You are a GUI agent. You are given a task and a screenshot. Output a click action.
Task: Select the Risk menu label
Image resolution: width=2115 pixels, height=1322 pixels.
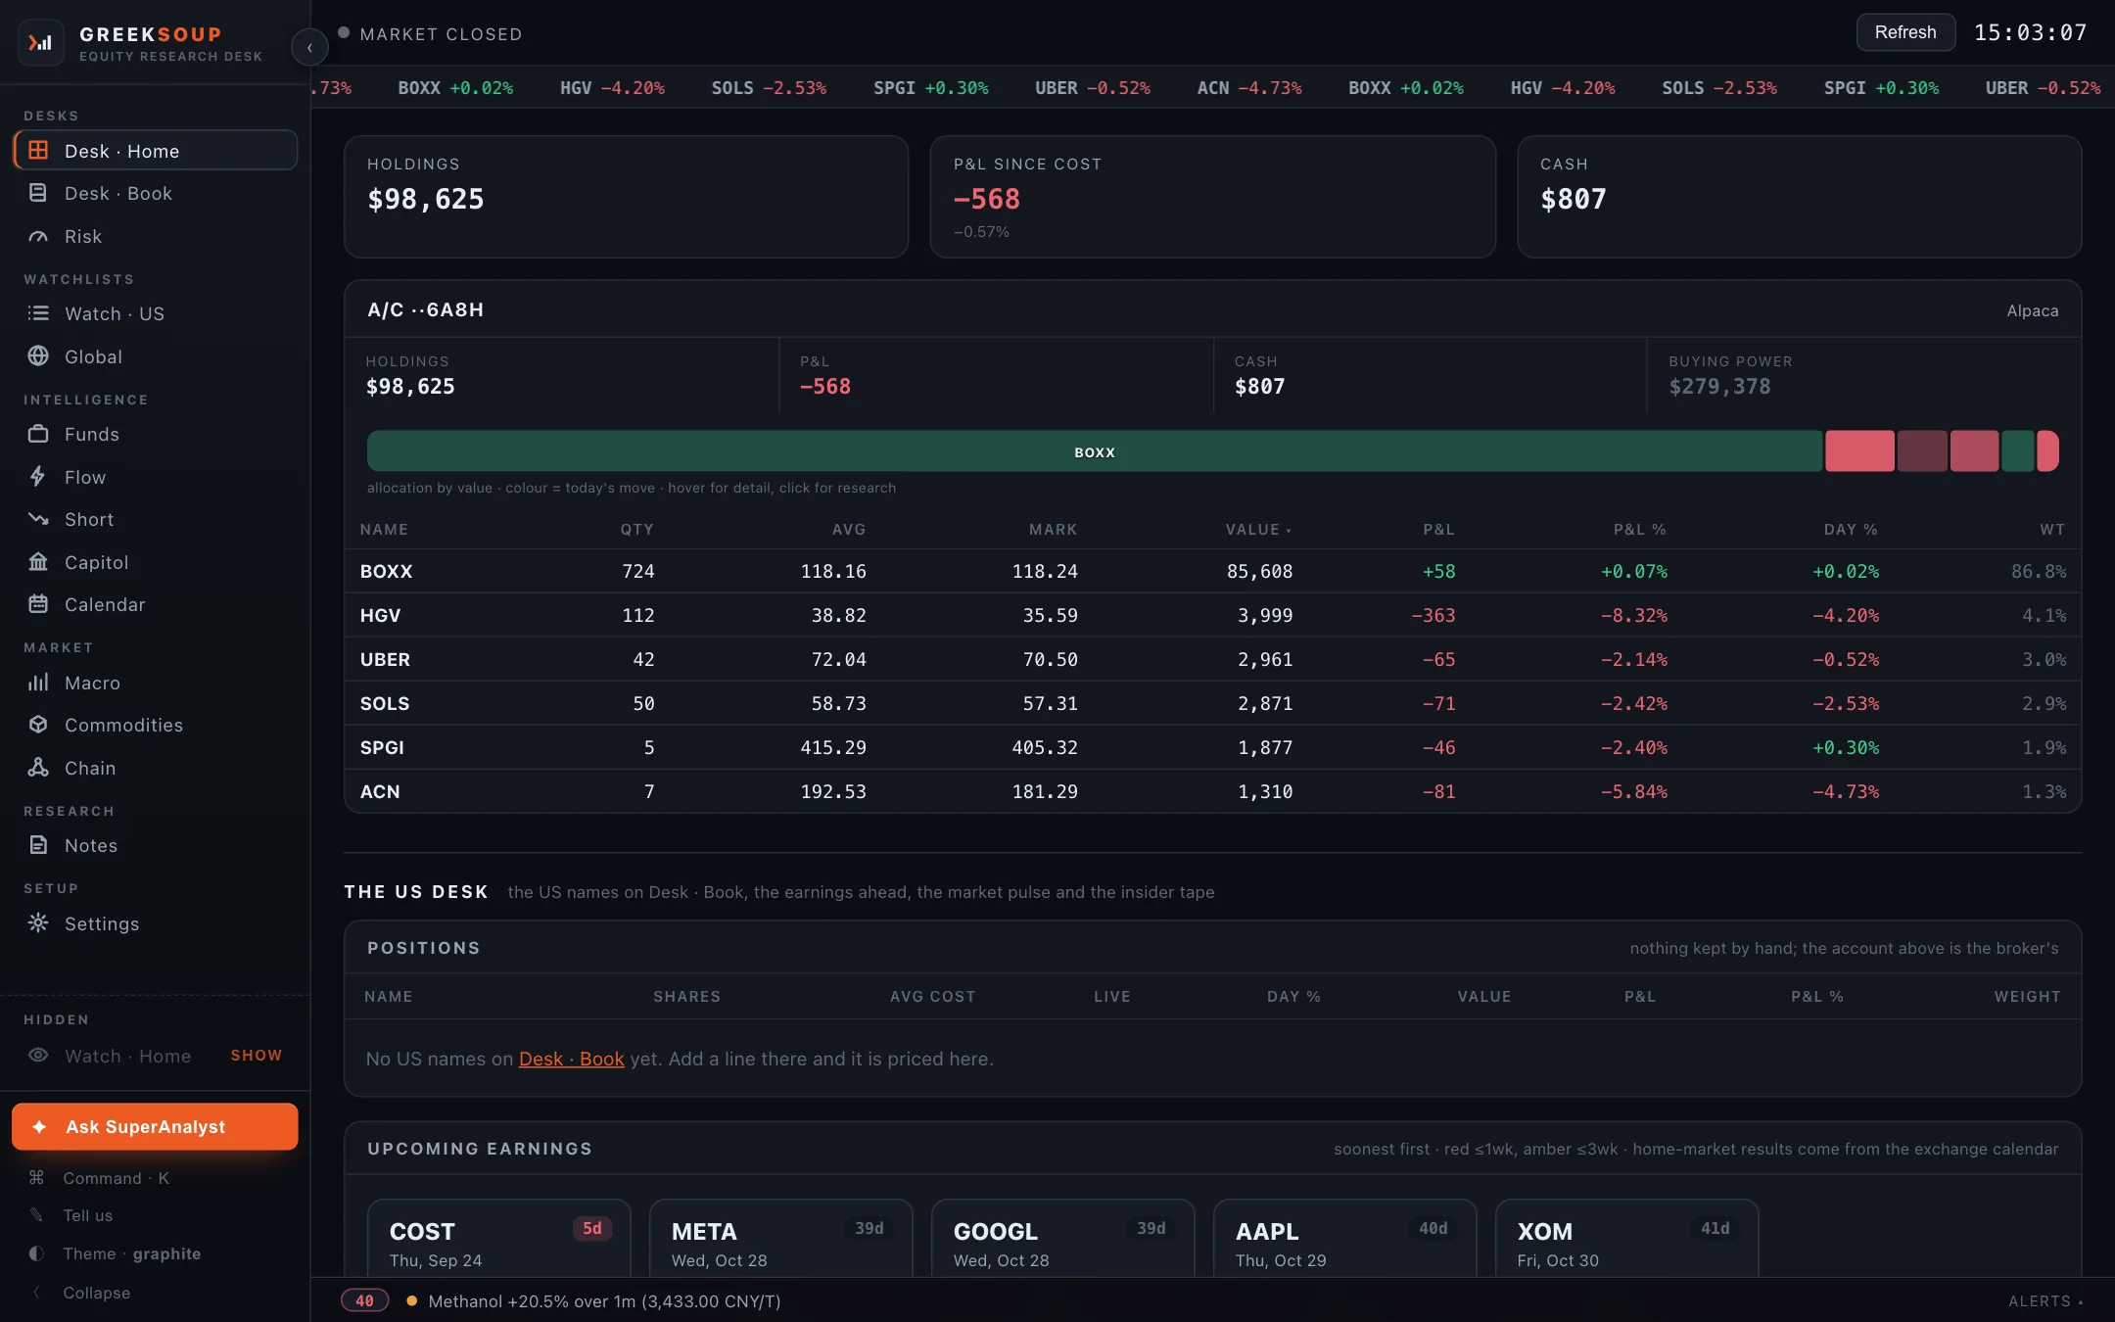[x=83, y=237]
